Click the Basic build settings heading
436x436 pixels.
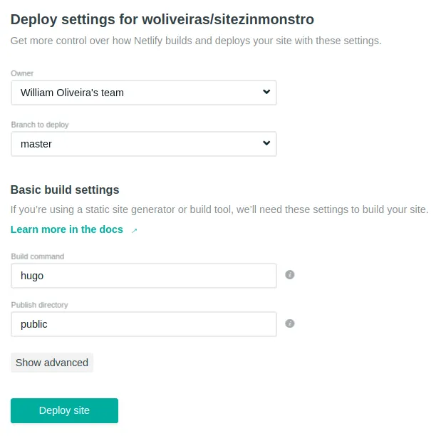click(x=65, y=190)
